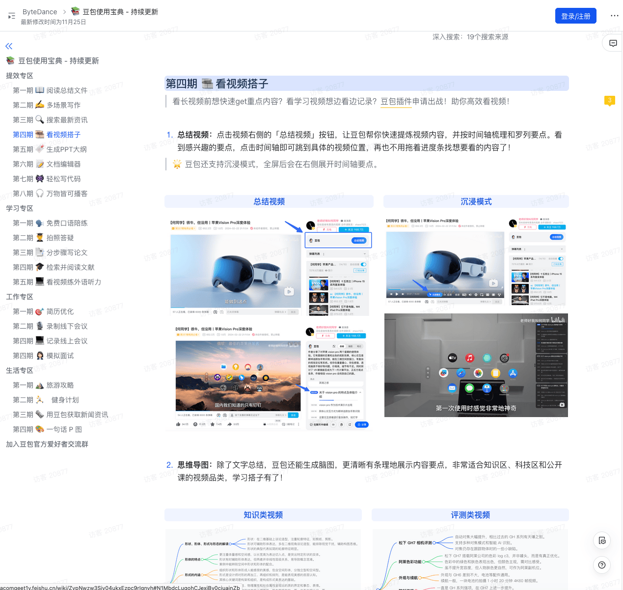The width and height of the screenshot is (623, 590).
Task: Open 第五期 看视频练外语听力
Action: click(57, 282)
